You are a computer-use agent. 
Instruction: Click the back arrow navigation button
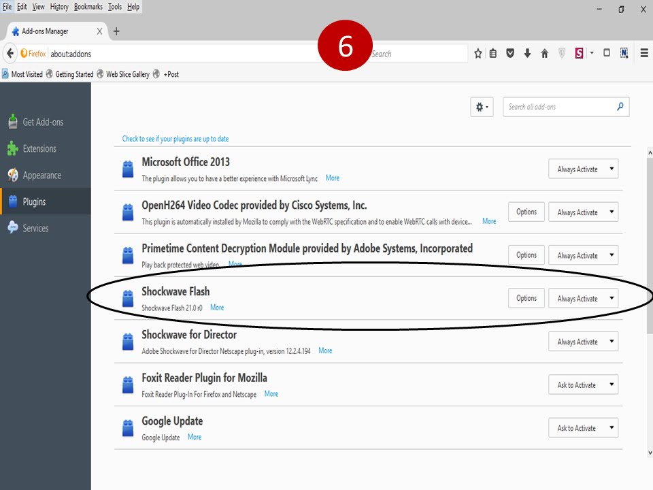click(10, 53)
